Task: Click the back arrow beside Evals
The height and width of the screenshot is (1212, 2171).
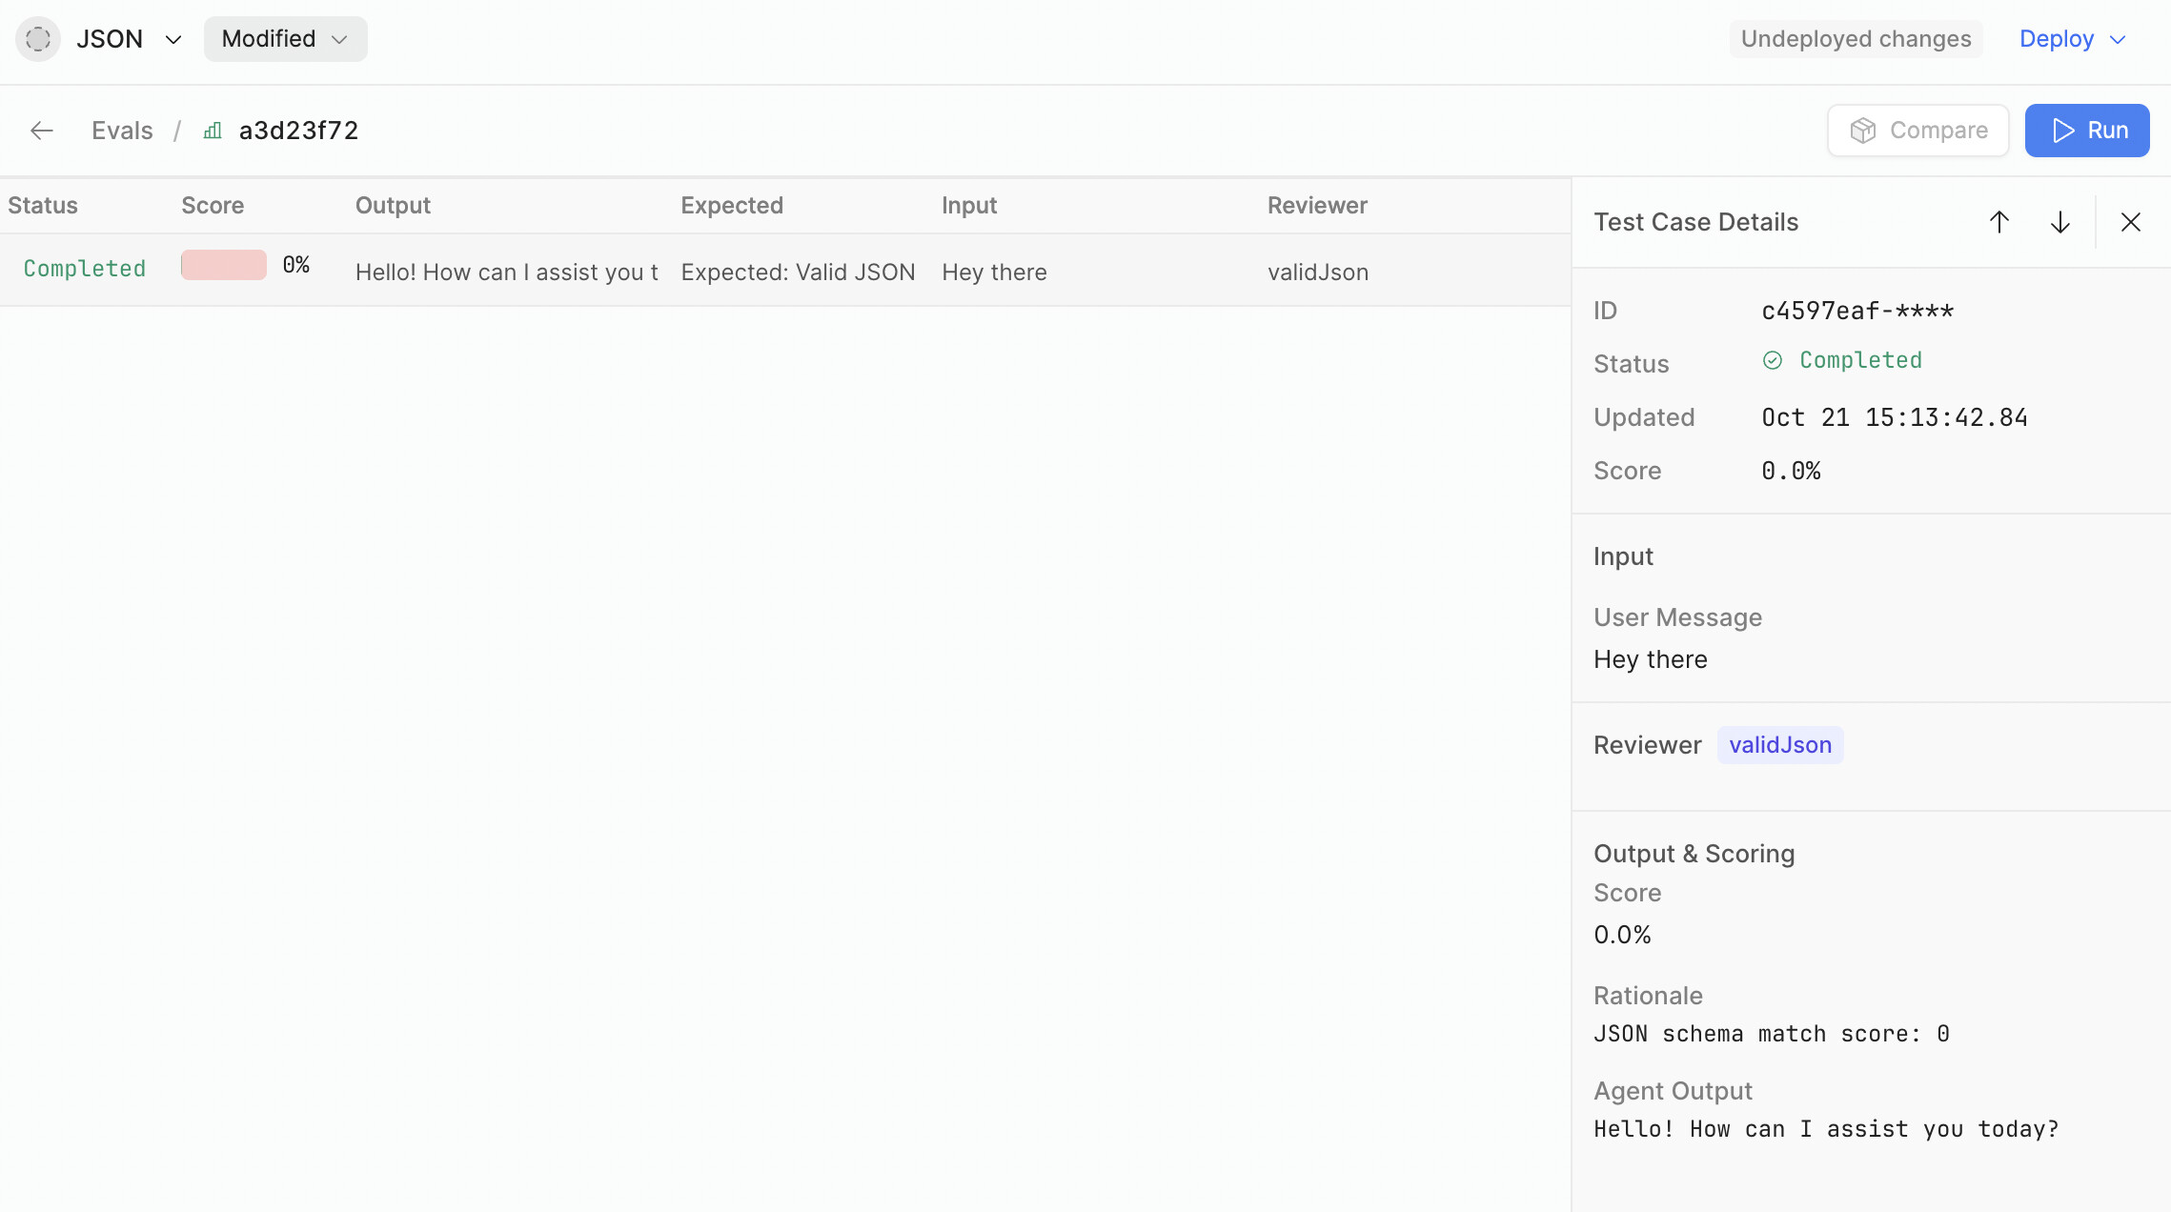Action: pos(41,131)
